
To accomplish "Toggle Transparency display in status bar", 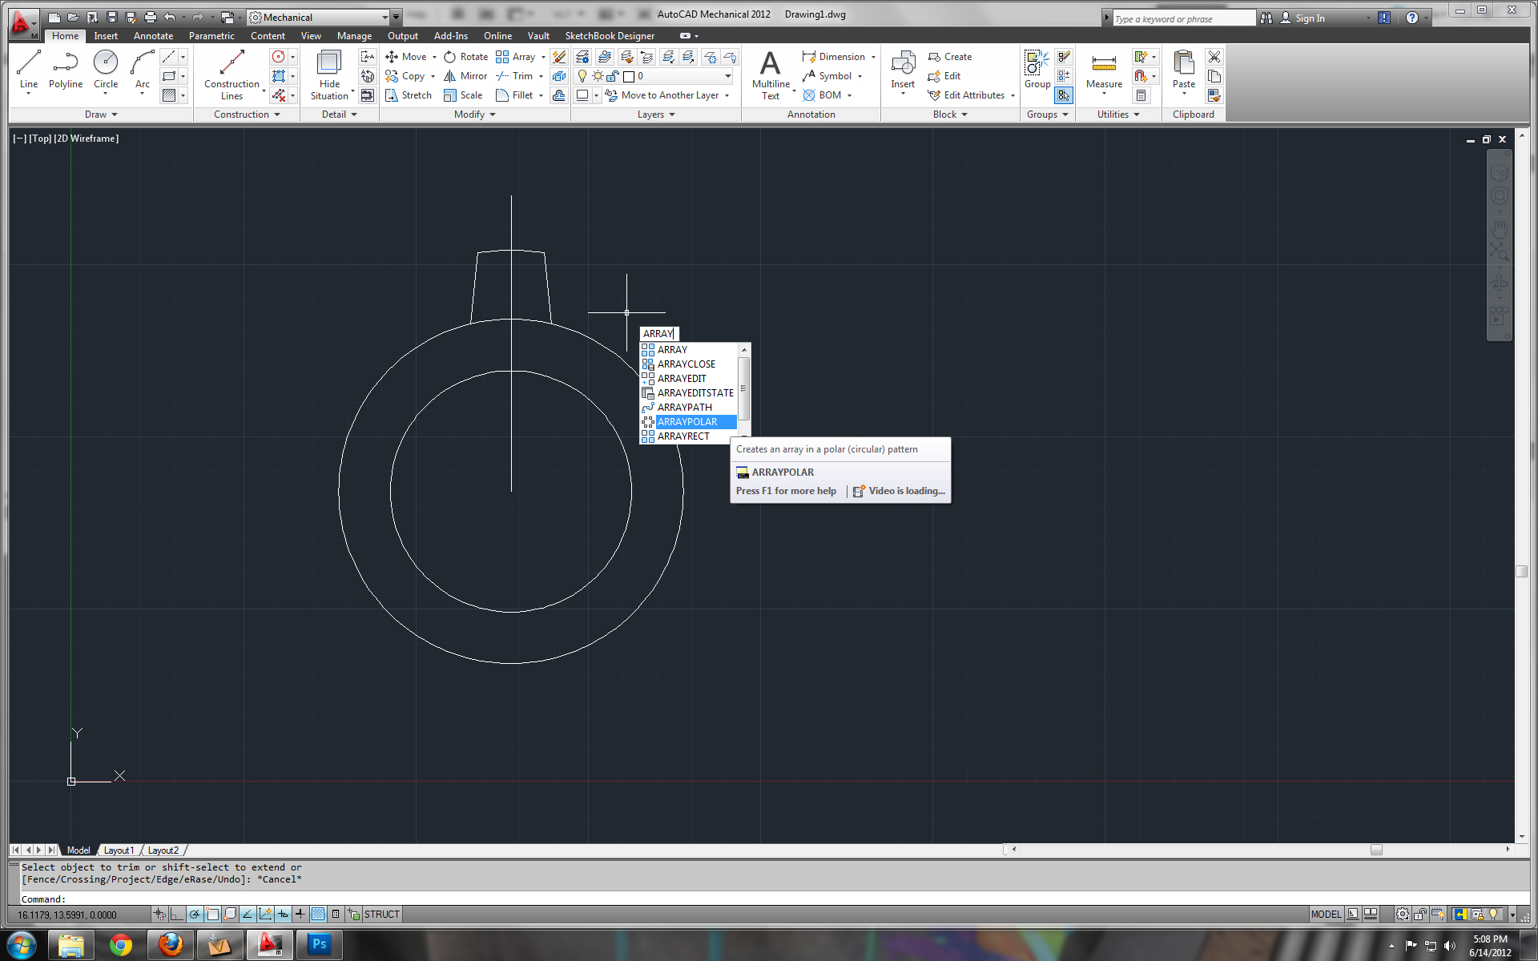I will pos(318,914).
